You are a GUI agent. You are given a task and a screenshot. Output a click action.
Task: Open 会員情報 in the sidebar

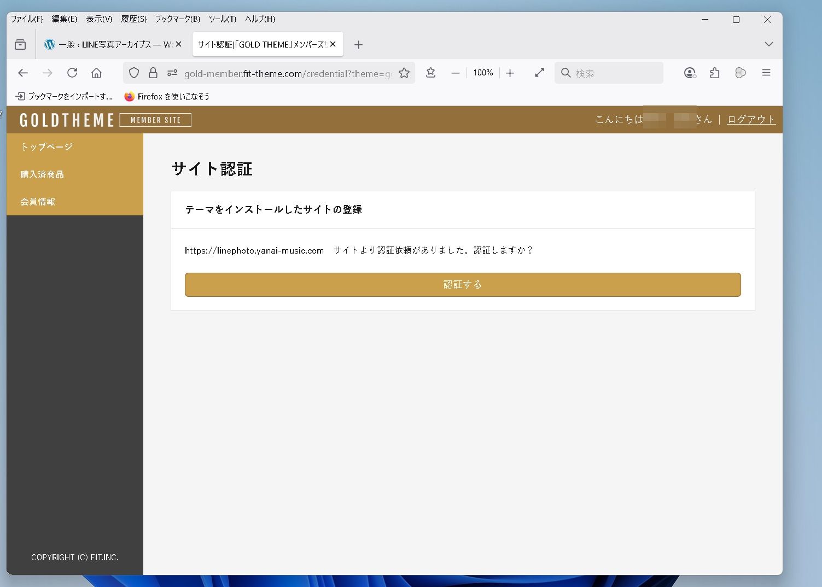(x=75, y=202)
